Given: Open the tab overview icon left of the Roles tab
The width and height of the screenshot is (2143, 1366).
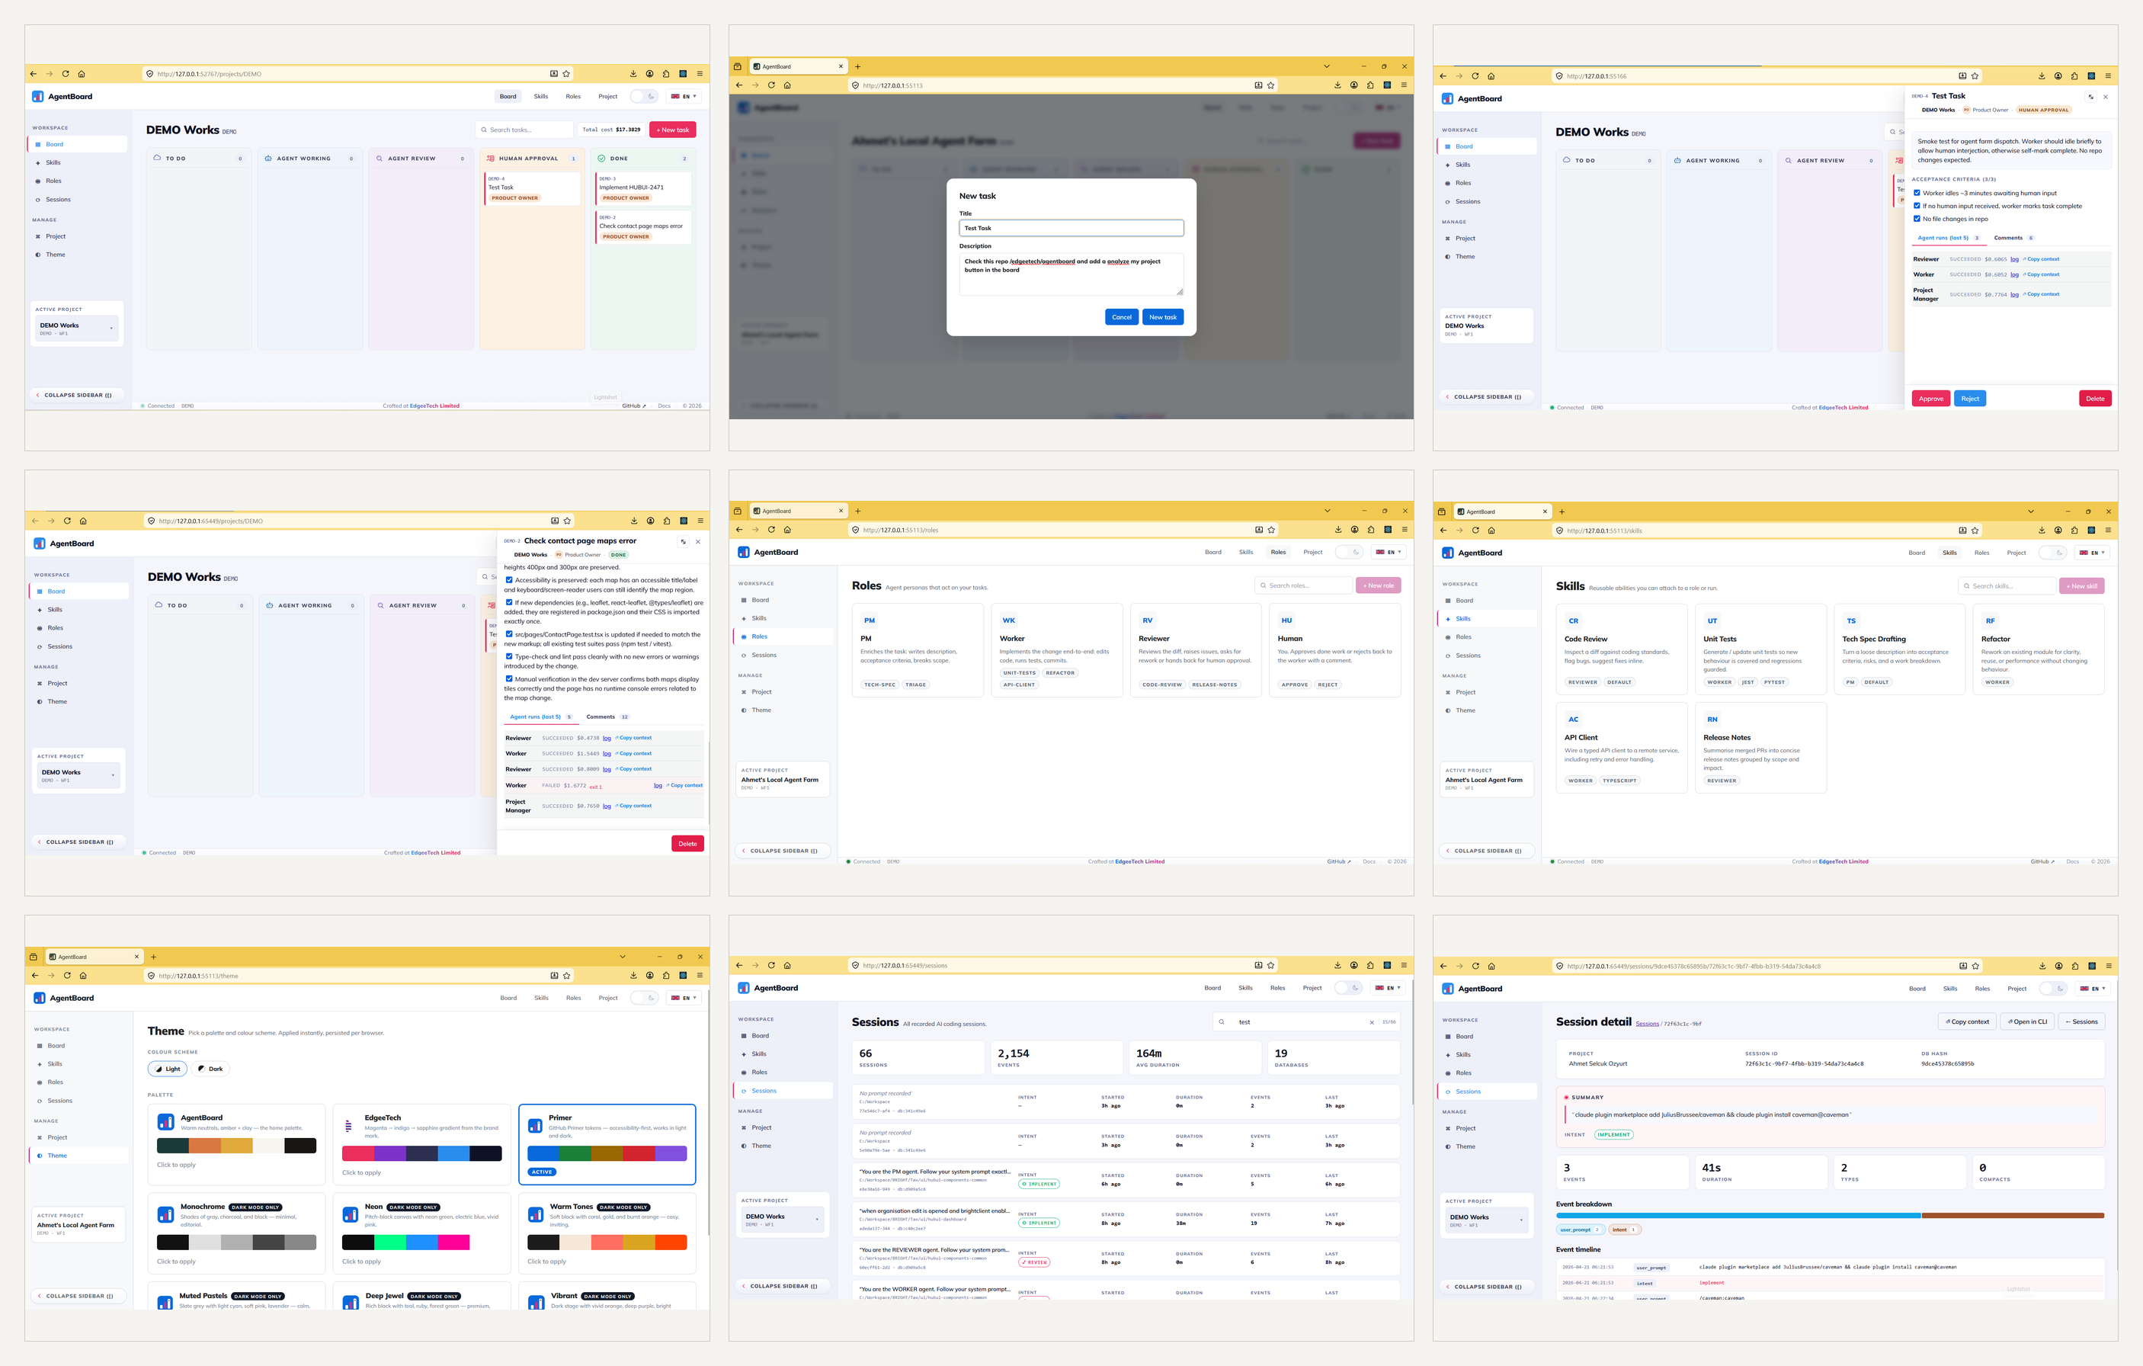Looking at the screenshot, I should 737,511.
